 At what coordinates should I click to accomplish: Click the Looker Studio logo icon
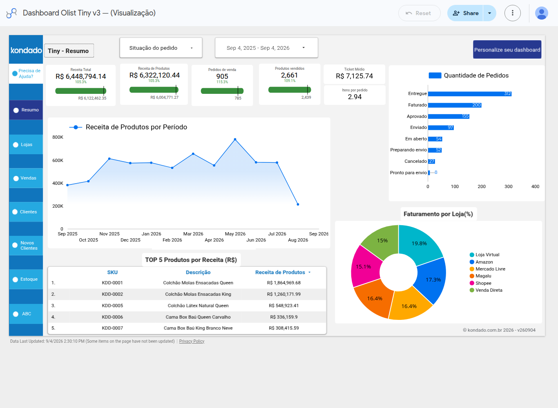[11, 13]
